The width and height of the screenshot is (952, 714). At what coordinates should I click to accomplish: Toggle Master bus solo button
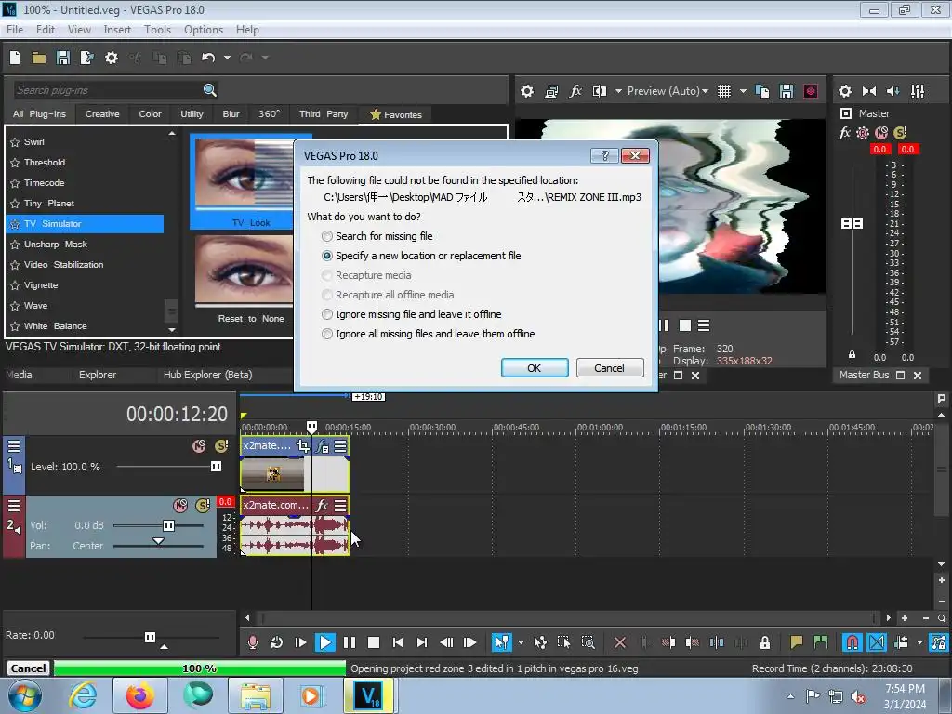[x=900, y=132]
